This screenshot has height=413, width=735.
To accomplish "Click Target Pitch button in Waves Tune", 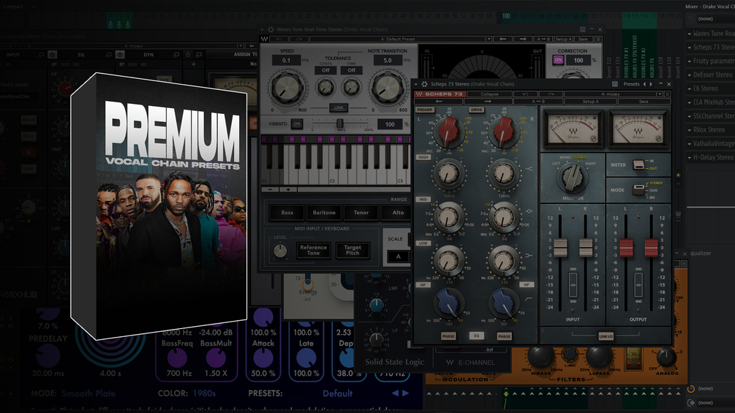I will (353, 250).
